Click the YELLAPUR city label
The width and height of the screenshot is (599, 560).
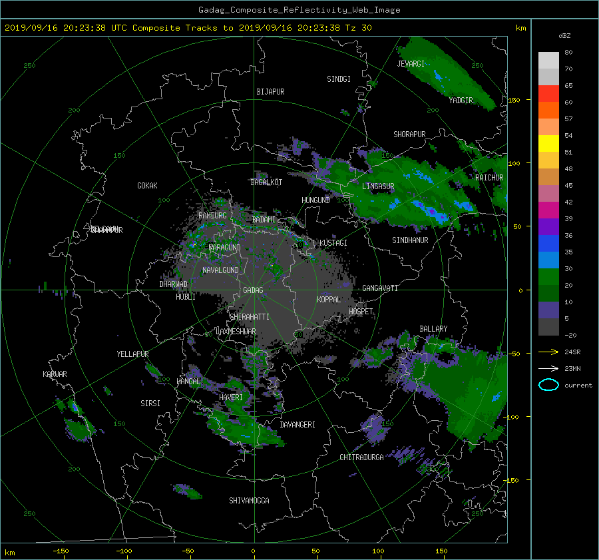point(132,354)
